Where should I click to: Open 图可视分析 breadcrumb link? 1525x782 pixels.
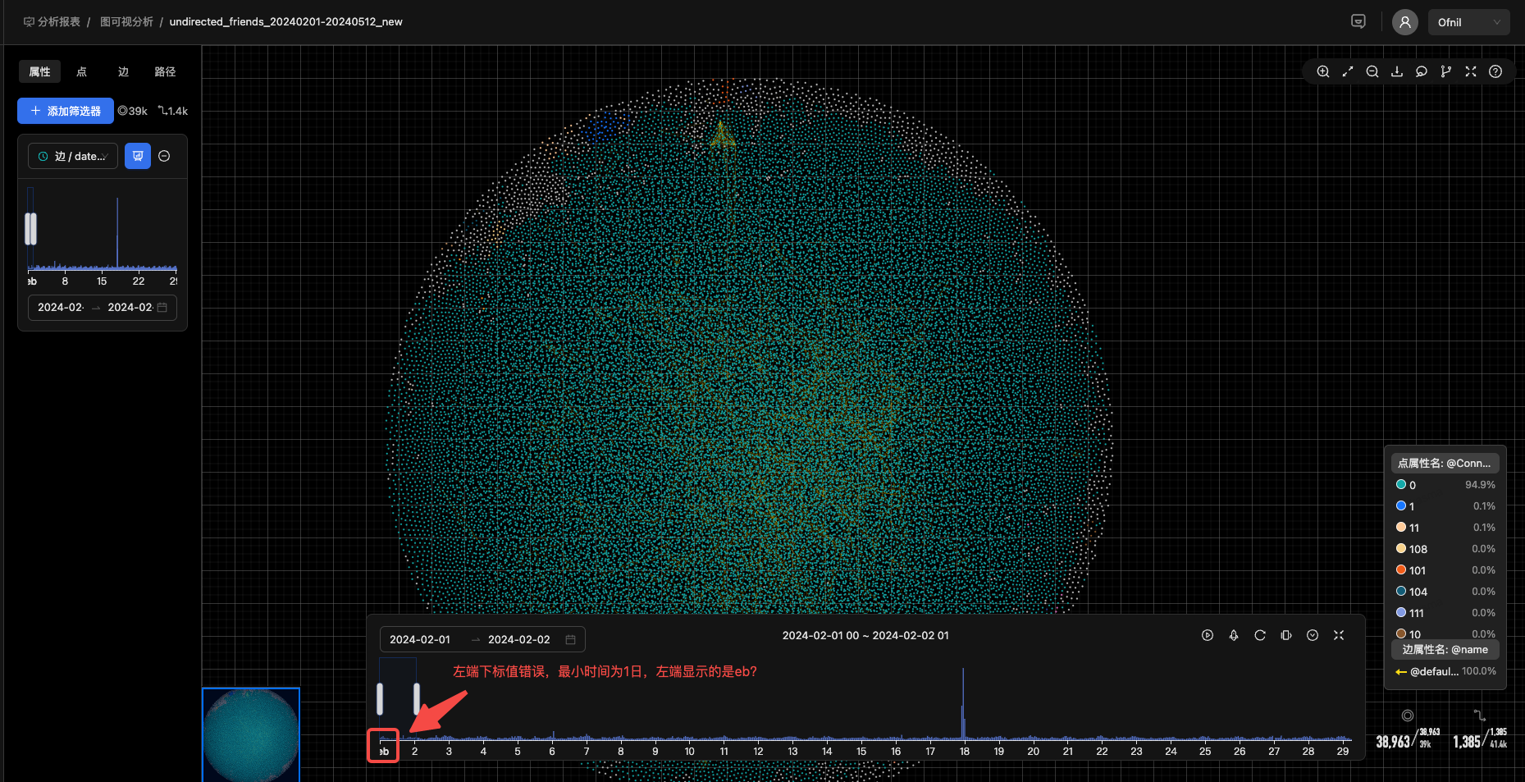pyautogui.click(x=126, y=22)
